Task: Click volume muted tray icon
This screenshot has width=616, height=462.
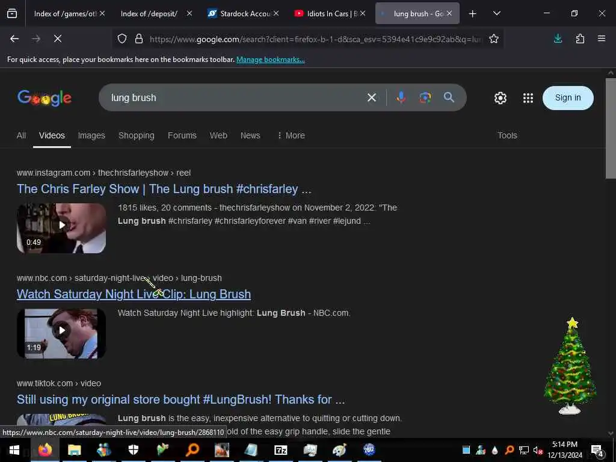Action: click(x=538, y=450)
